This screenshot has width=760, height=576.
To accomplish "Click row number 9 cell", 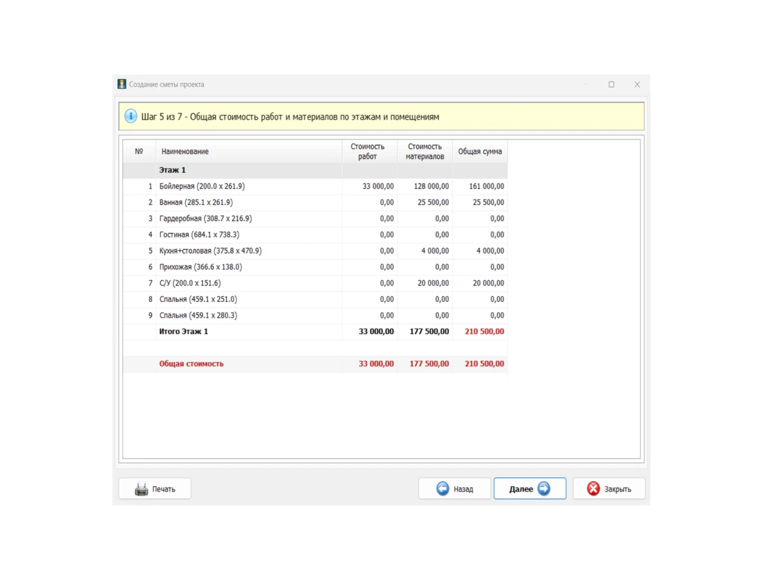I will pos(139,315).
